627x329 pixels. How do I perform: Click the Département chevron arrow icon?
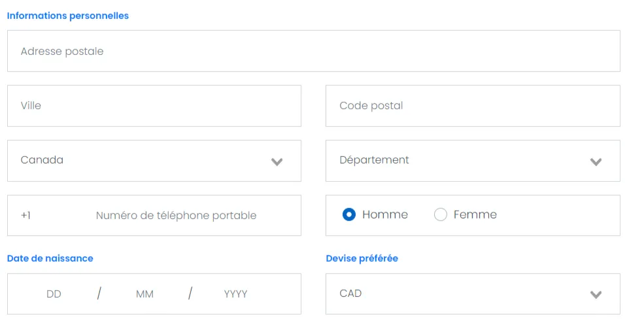(596, 162)
